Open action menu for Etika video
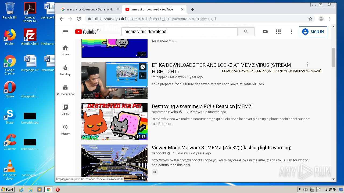 [x=307, y=64]
